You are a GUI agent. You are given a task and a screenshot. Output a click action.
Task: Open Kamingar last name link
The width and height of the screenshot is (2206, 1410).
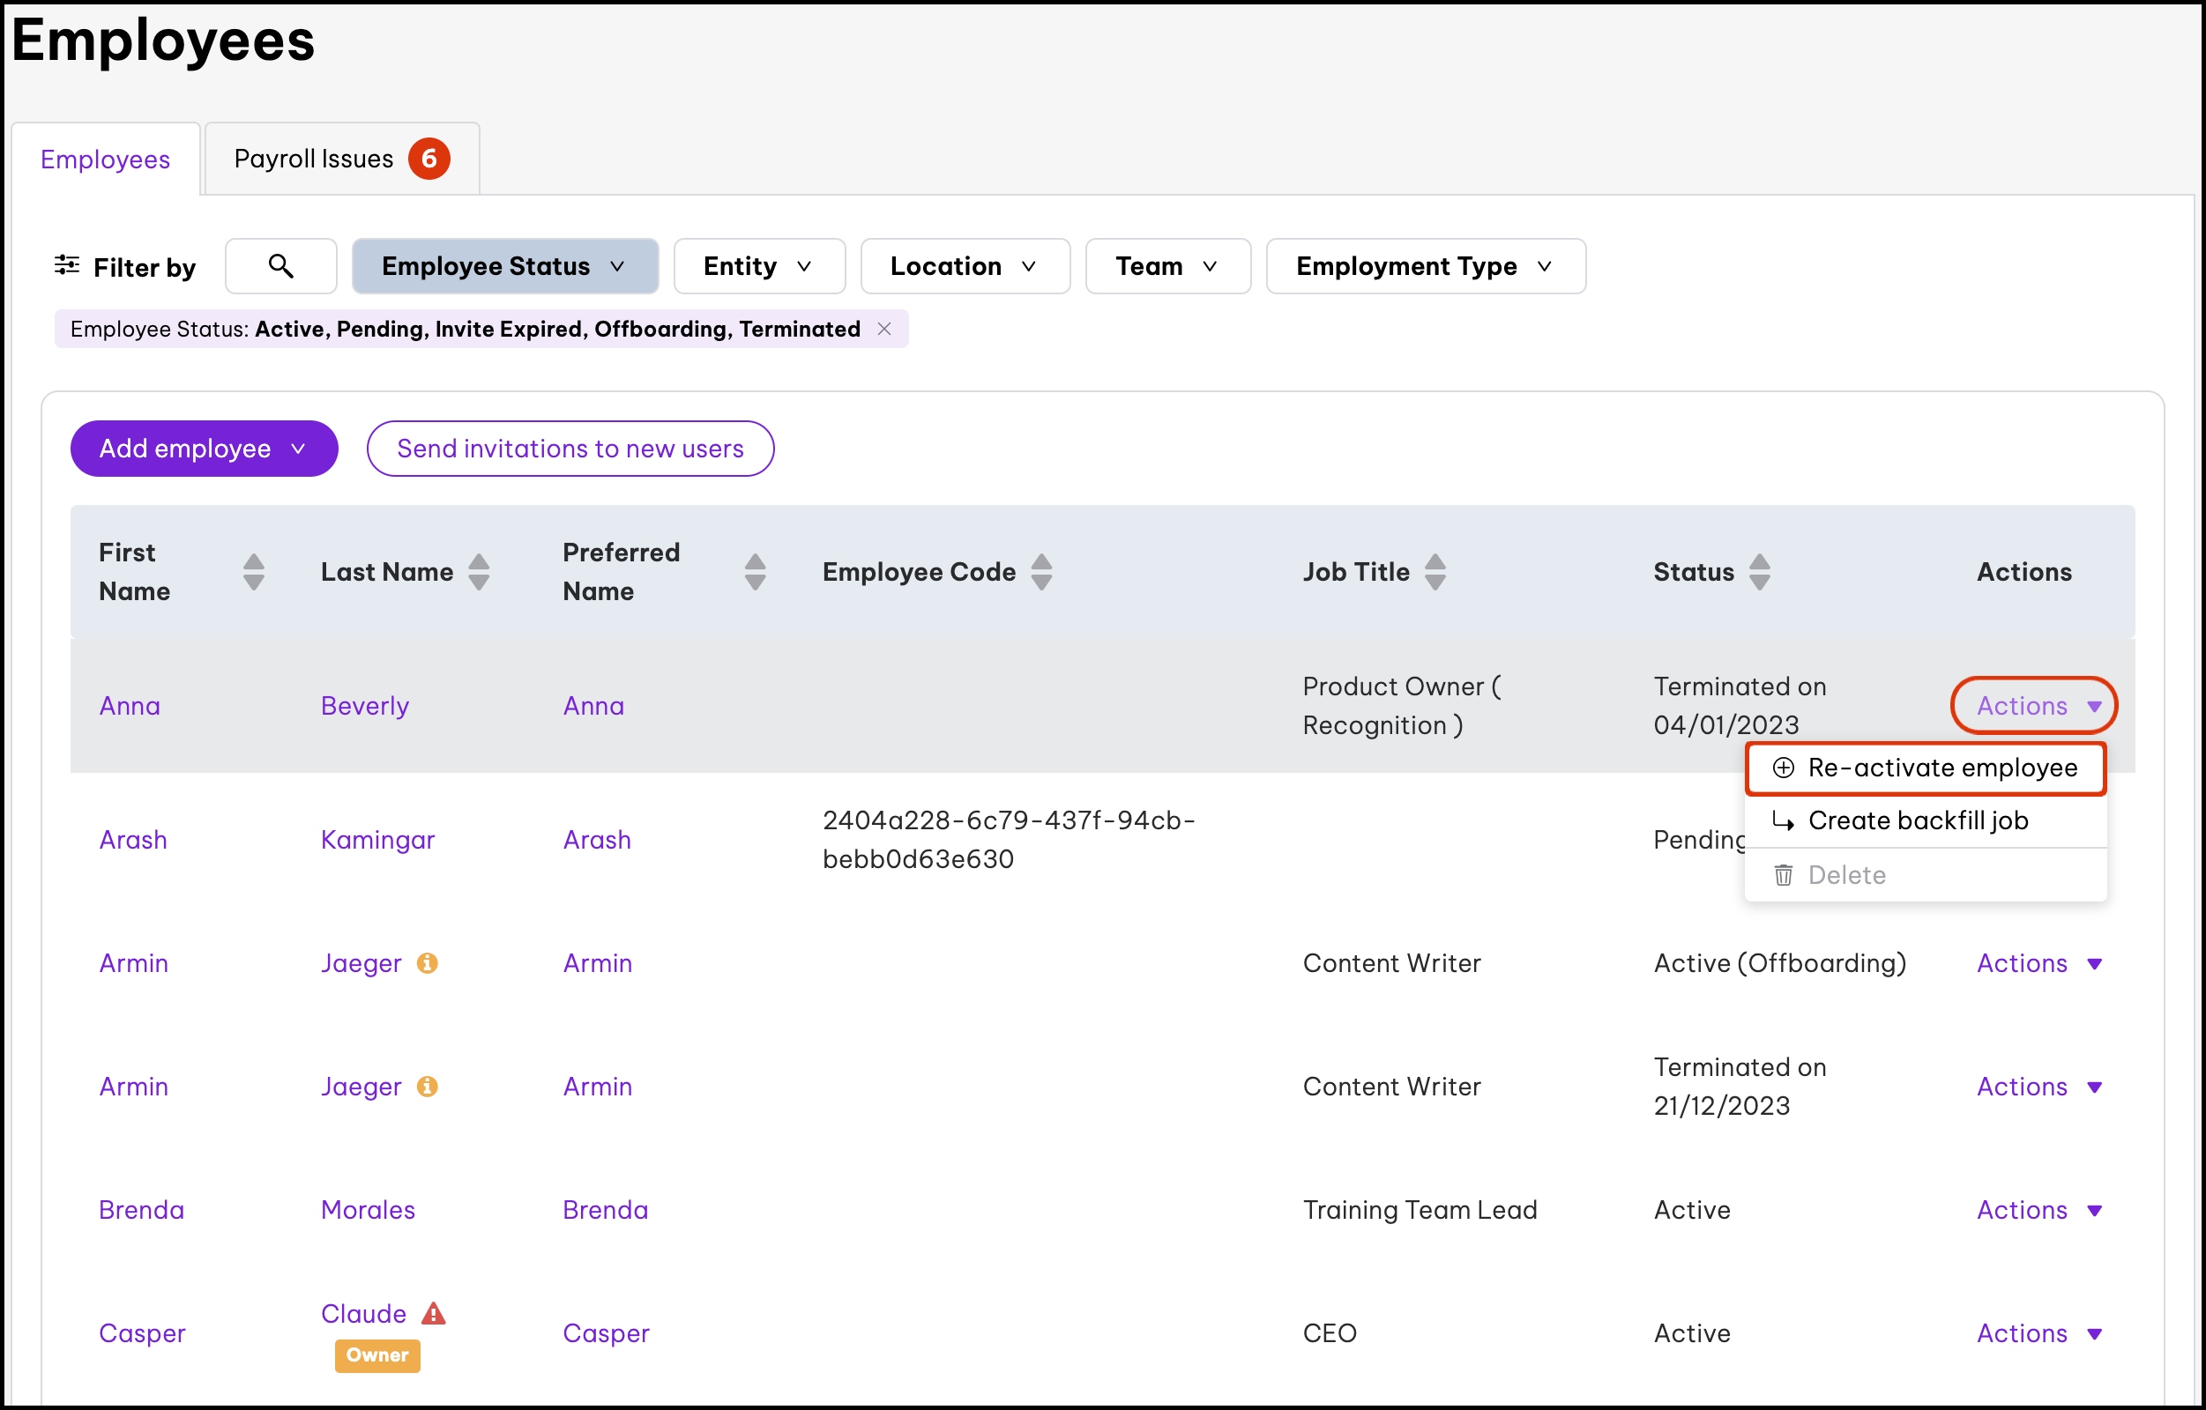coord(377,840)
